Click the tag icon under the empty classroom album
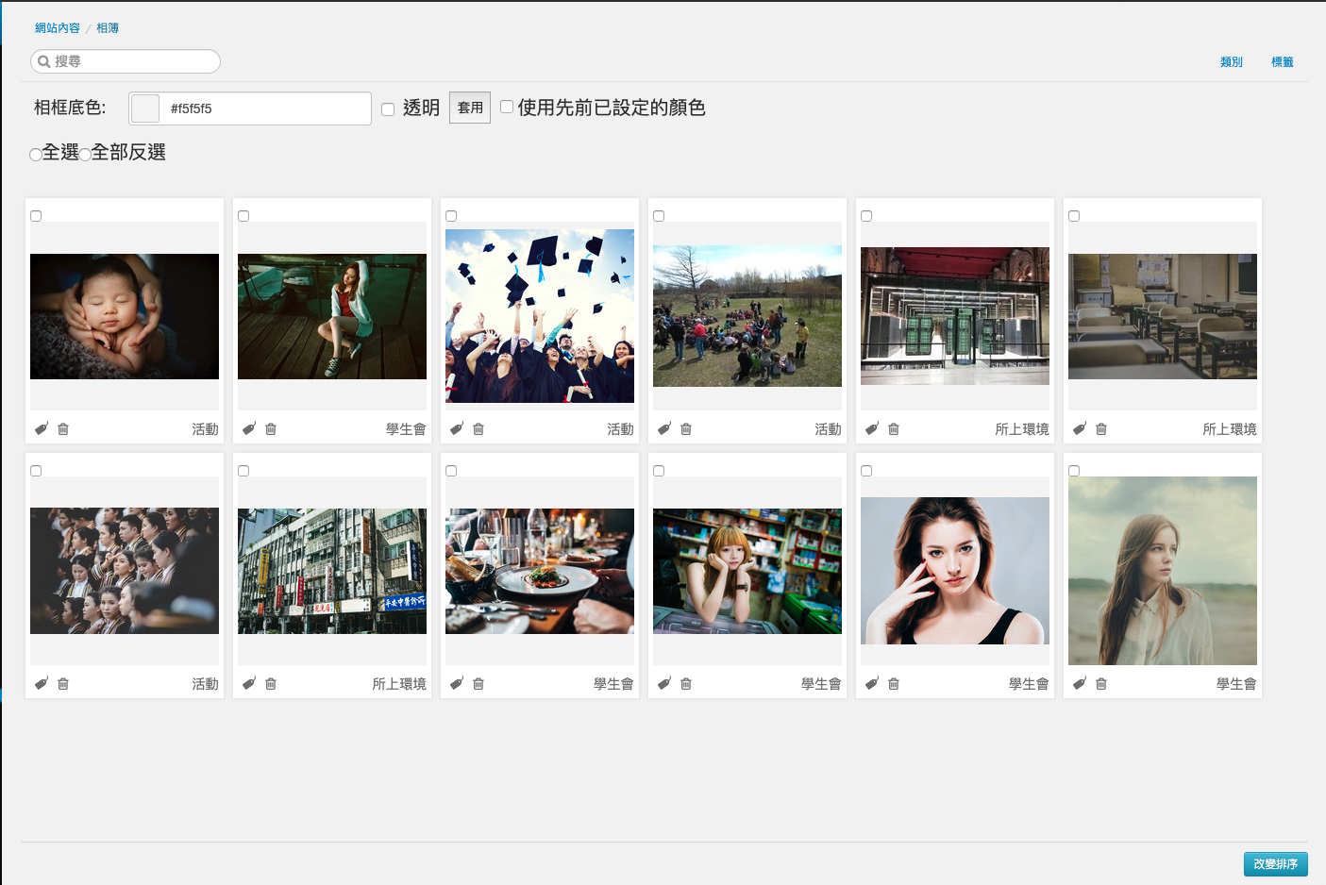This screenshot has height=885, width=1326. pos(1080,428)
